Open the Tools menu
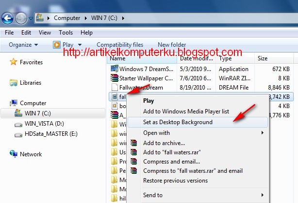This screenshot has width=298, height=203. 66,33
